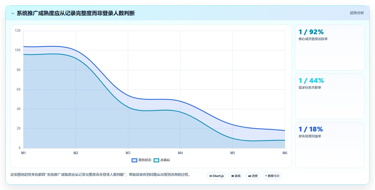Click the 120 y-axis value
Screen dimensions: 375x190
18,31
